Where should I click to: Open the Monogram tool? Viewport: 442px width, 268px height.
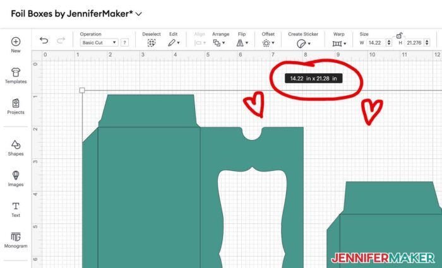(16, 240)
